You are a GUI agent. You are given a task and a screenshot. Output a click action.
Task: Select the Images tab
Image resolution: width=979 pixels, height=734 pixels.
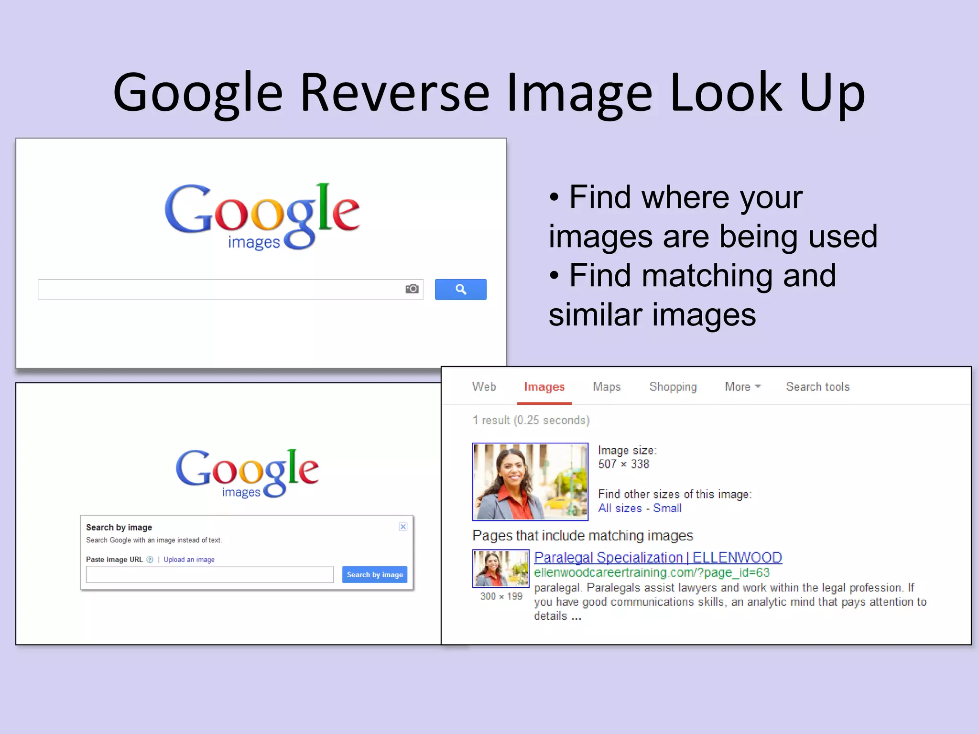(544, 387)
